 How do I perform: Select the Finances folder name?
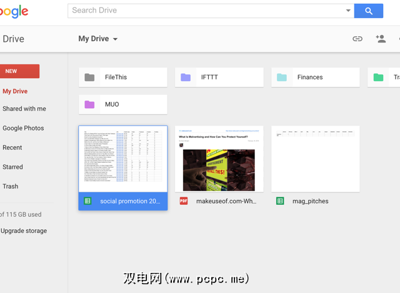(x=310, y=77)
